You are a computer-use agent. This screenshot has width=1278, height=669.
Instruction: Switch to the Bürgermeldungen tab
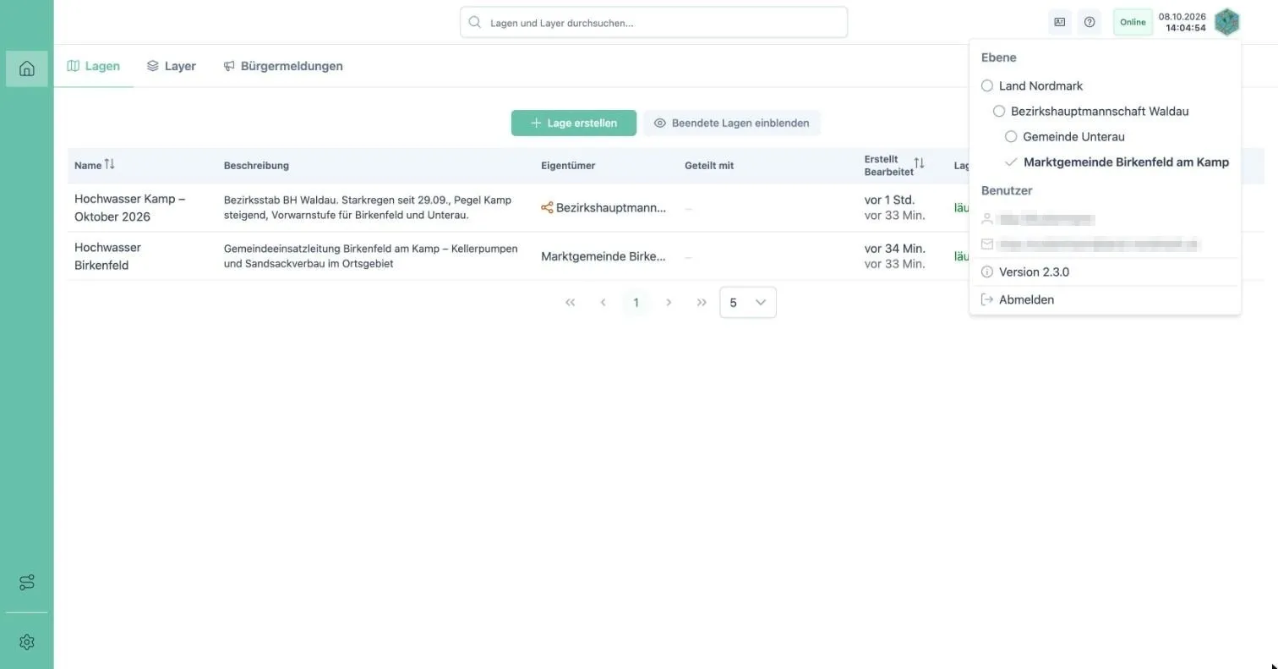coord(283,66)
